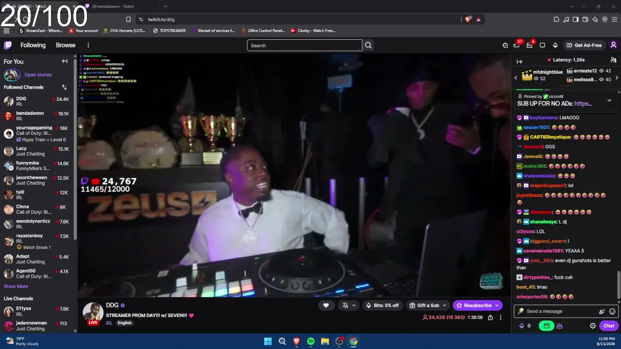Viewport: 621px width, 349px height.
Task: Open the StreamEast bookmark
Action: pos(41,31)
